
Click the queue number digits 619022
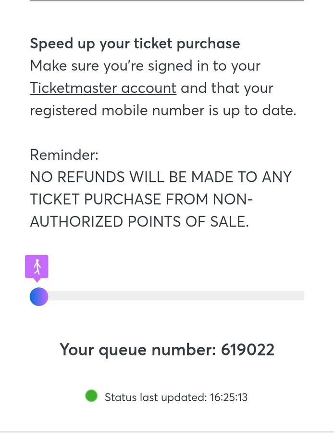(247, 350)
